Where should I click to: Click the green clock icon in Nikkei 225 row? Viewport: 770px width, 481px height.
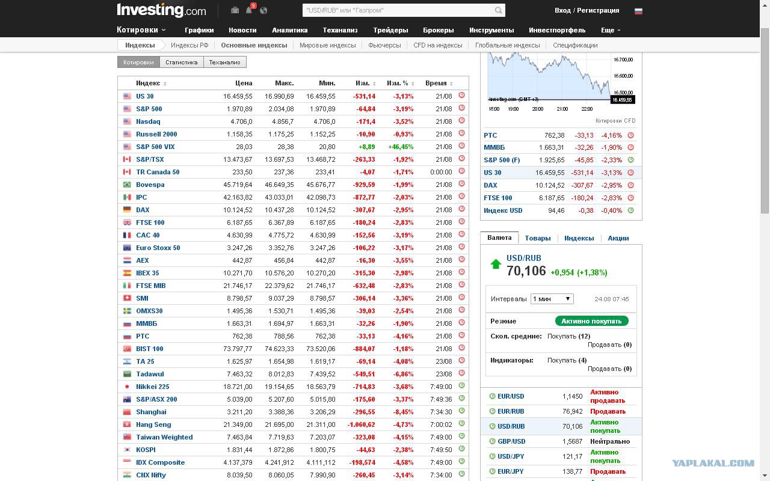tap(462, 385)
